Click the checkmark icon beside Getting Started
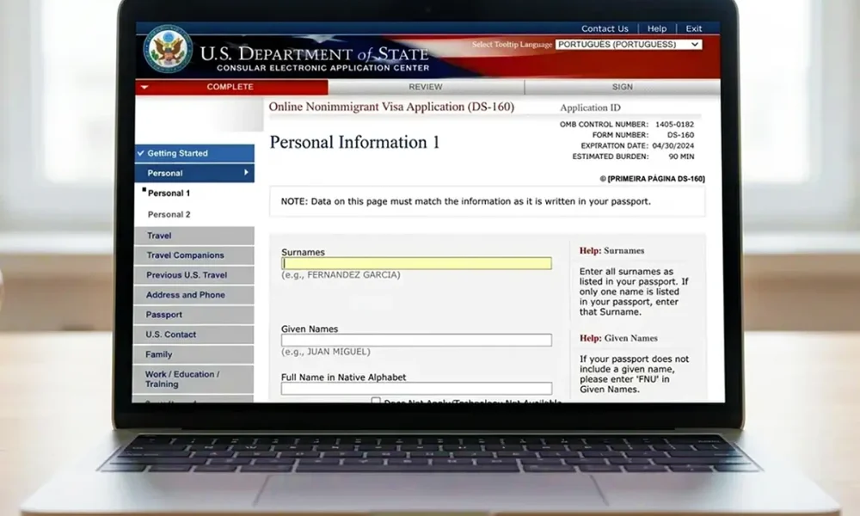The width and height of the screenshot is (860, 516). 141,153
